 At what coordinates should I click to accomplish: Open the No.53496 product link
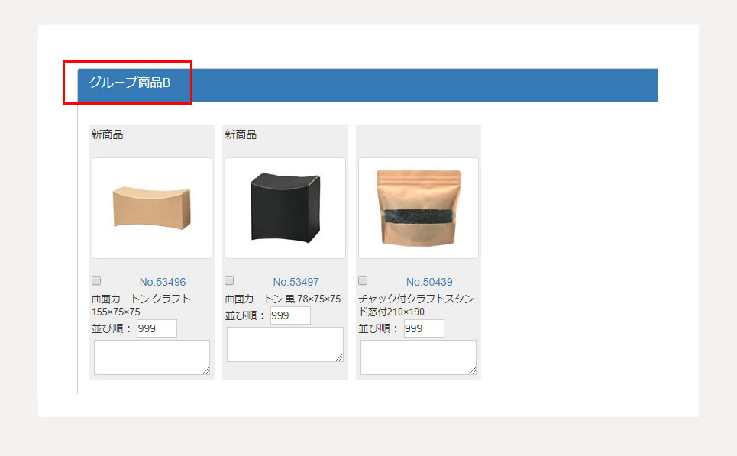(163, 282)
